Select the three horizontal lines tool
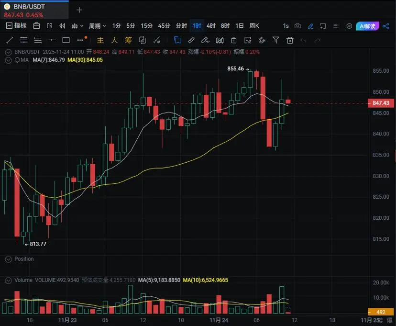Image resolution: width=396 pixels, height=326 pixels. coord(38,40)
